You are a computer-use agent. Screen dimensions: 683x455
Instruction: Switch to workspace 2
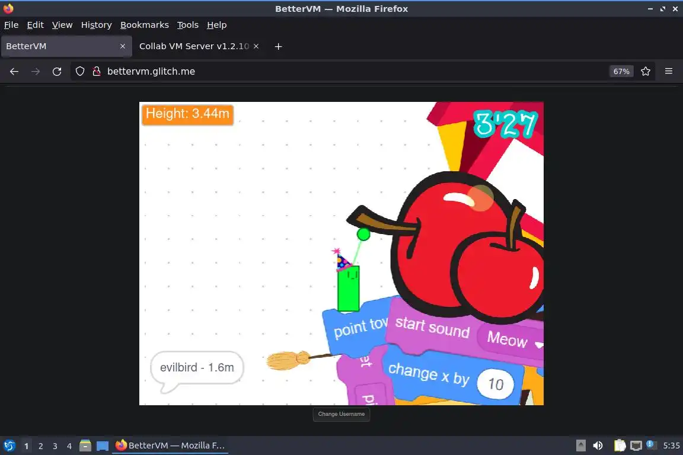point(40,446)
